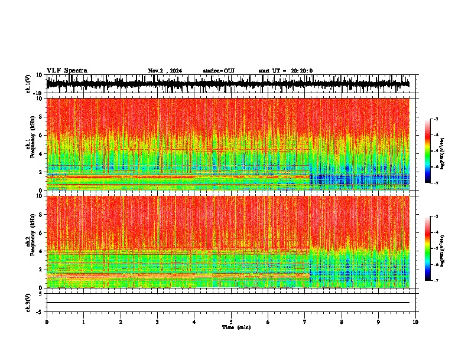Screen dimensions: 468x361
Task: Click time axis tick label 7
Action: coord(305,322)
